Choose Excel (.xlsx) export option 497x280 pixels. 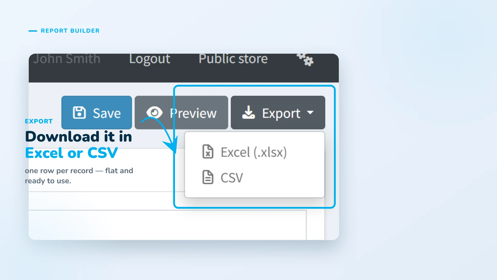(254, 152)
